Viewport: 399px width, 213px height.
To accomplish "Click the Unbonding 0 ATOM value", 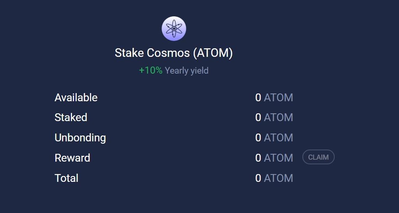I will 274,137.
